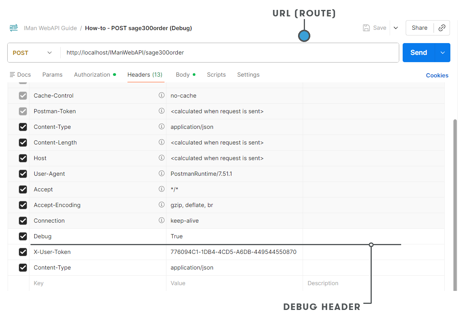458x313 pixels.
Task: Open IMan WebAPI Guide breadcrumb
Action: pyautogui.click(x=50, y=28)
